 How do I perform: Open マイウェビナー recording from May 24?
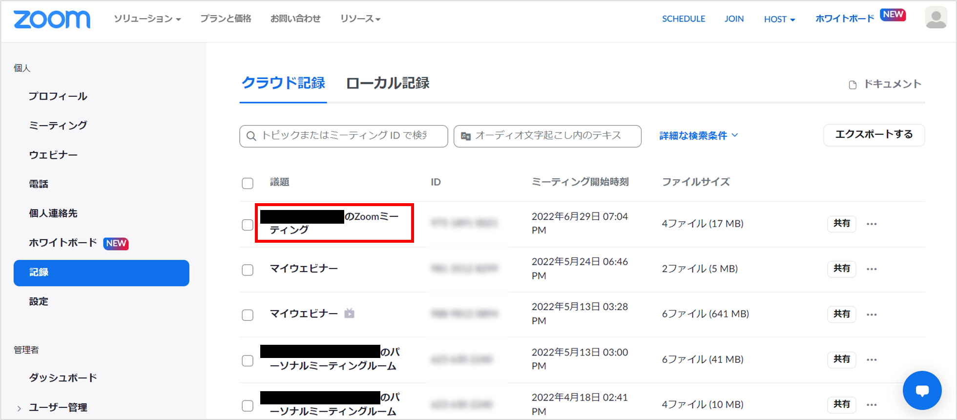pos(304,269)
